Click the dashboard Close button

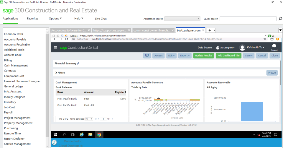pyautogui.click(x=275, y=56)
